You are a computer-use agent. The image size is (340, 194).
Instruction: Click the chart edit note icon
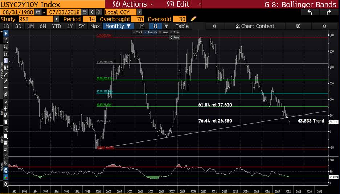[298, 26]
